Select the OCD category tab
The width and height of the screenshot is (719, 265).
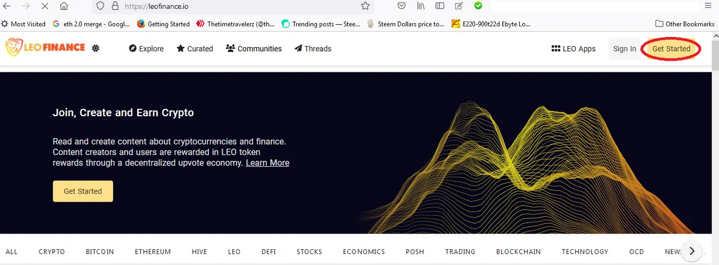coord(636,252)
